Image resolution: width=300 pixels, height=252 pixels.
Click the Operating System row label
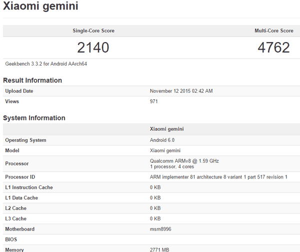25,140
